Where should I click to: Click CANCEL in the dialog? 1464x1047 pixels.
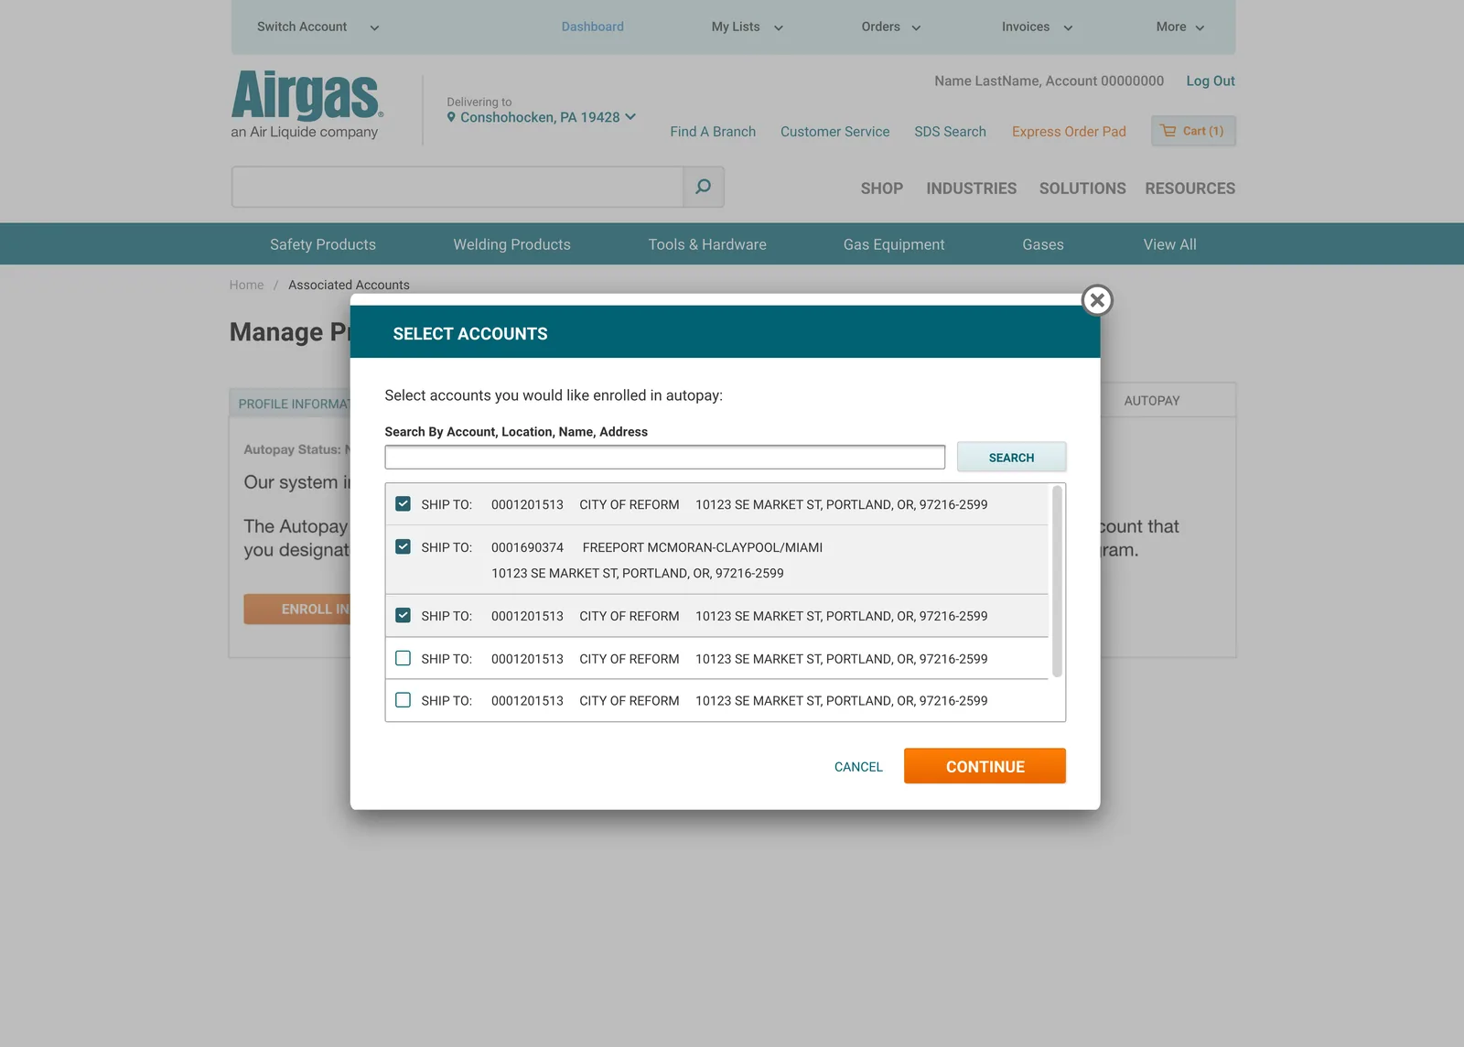point(858,767)
